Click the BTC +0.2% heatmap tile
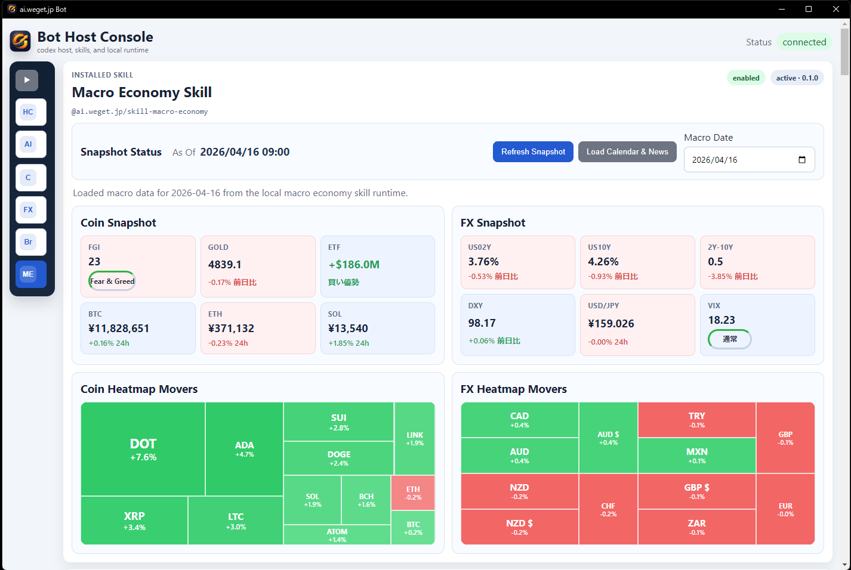Screen dimensions: 851x570 click(413, 528)
